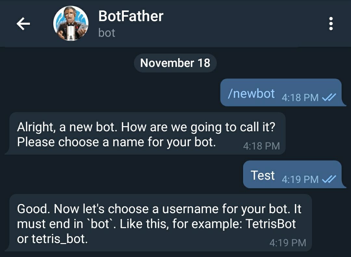Screen dimensions: 351x257
Task: Tap the 4:19 PM time on username message
Action: [288, 243]
